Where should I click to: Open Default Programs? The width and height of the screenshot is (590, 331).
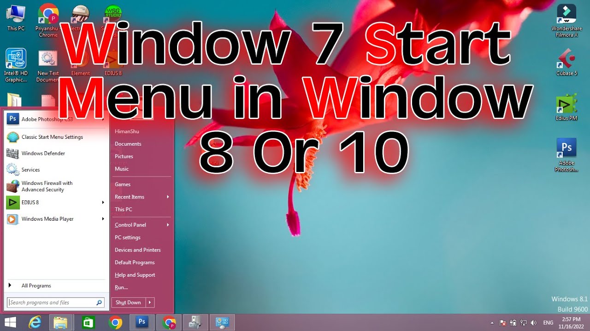[x=135, y=263]
